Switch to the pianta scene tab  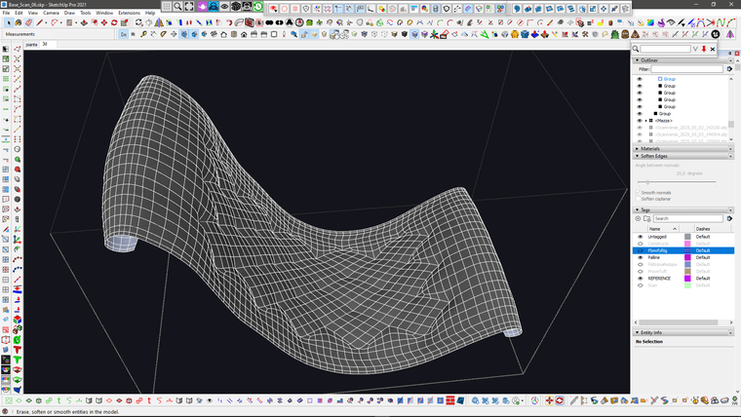[31, 44]
